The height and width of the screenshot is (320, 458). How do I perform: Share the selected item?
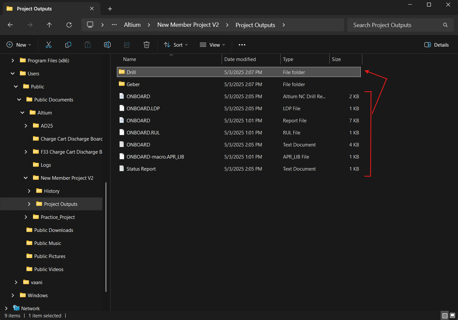[x=127, y=45]
